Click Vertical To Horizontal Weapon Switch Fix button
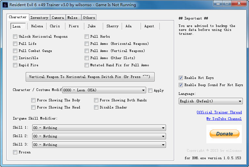Viewport: 249px width, 167px height. (90, 77)
